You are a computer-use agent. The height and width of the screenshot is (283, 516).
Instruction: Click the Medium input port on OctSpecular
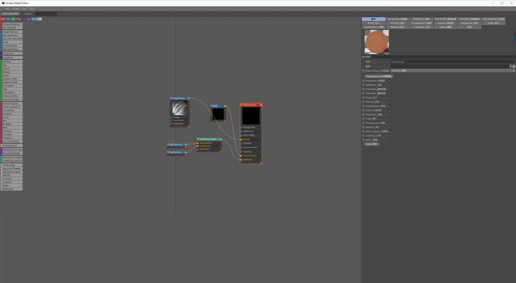tap(241, 160)
